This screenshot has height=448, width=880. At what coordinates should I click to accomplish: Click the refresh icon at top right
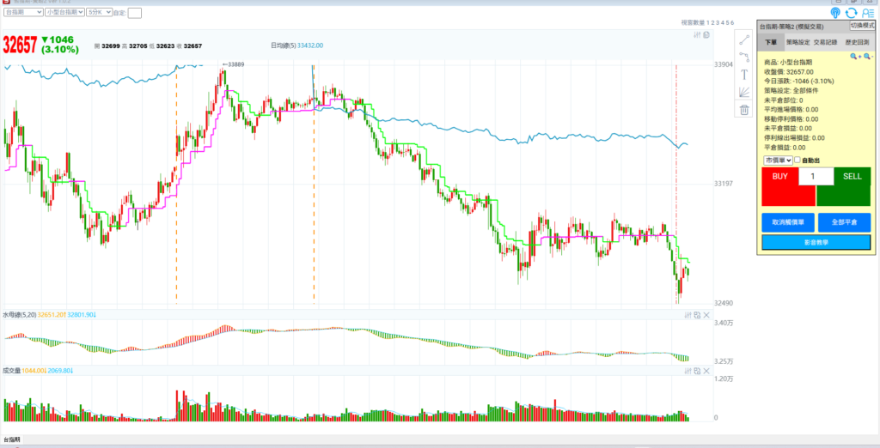[x=851, y=13]
